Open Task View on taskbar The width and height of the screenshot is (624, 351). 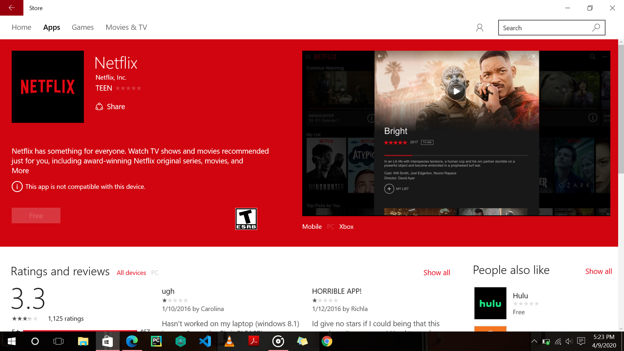coord(58,341)
